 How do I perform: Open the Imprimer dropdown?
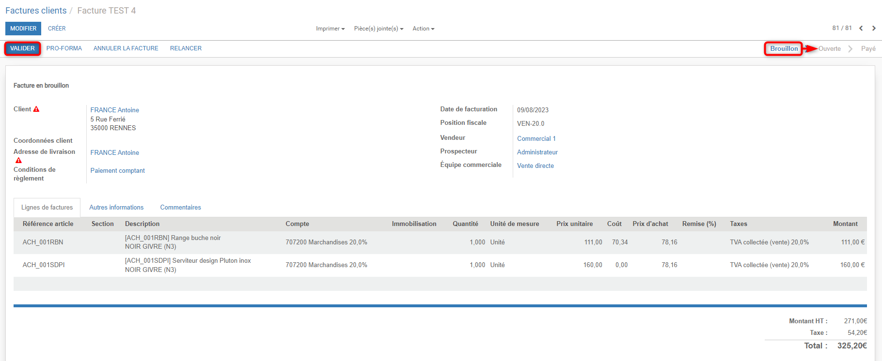click(x=330, y=29)
